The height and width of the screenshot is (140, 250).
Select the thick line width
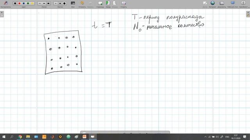click(48, 3)
